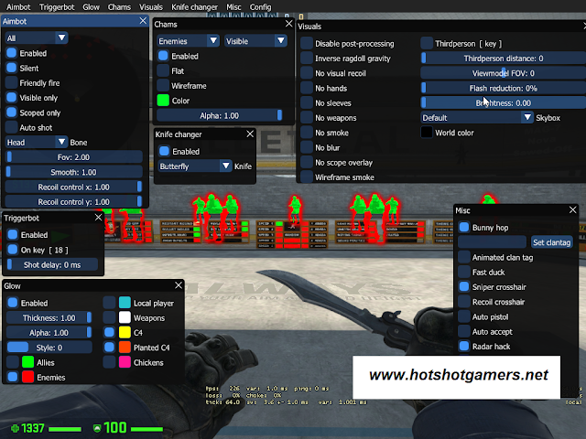Open the Config menu
This screenshot has height=439, width=586.
[x=260, y=7]
